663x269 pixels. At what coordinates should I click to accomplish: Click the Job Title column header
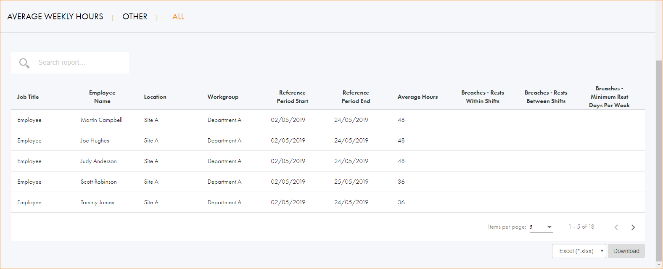click(28, 97)
